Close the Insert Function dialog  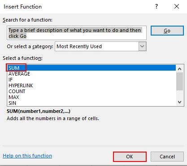[x=177, y=6]
